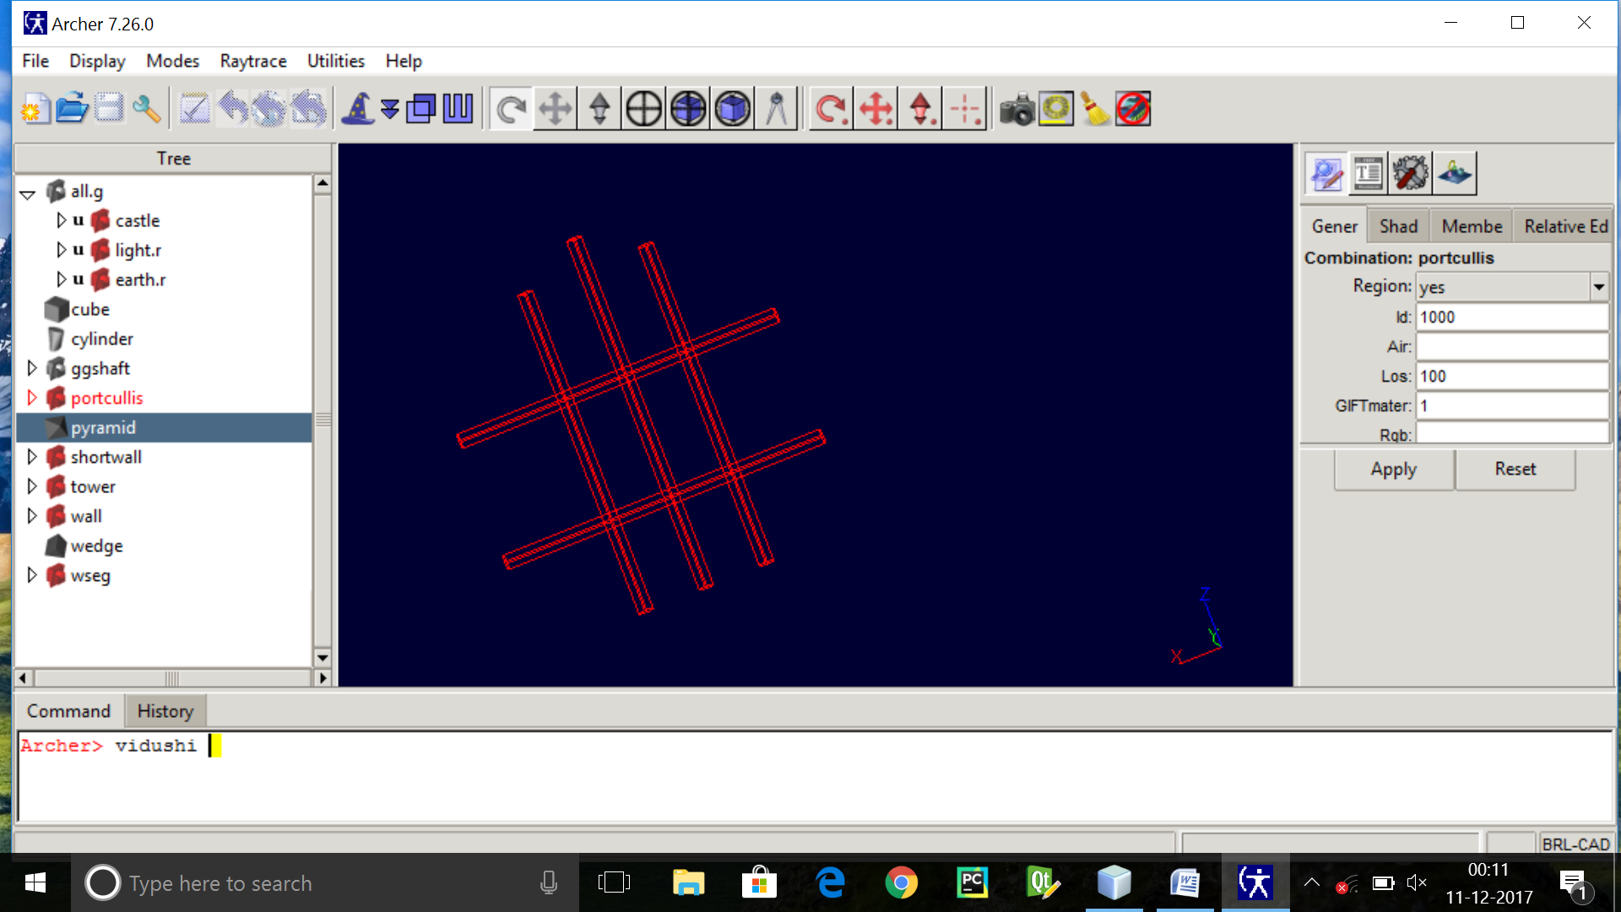Activate the red edit rotate mode icon
Viewport: 1621px width, 912px height.
(830, 108)
